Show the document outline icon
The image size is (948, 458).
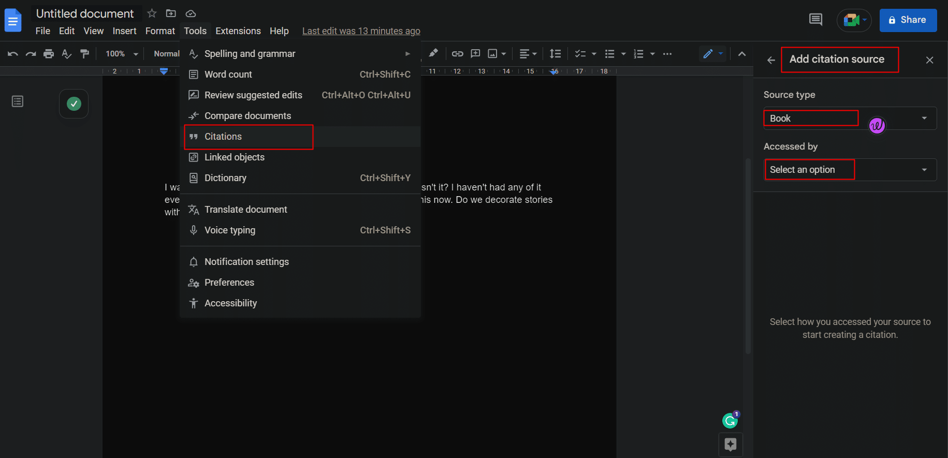click(x=18, y=101)
